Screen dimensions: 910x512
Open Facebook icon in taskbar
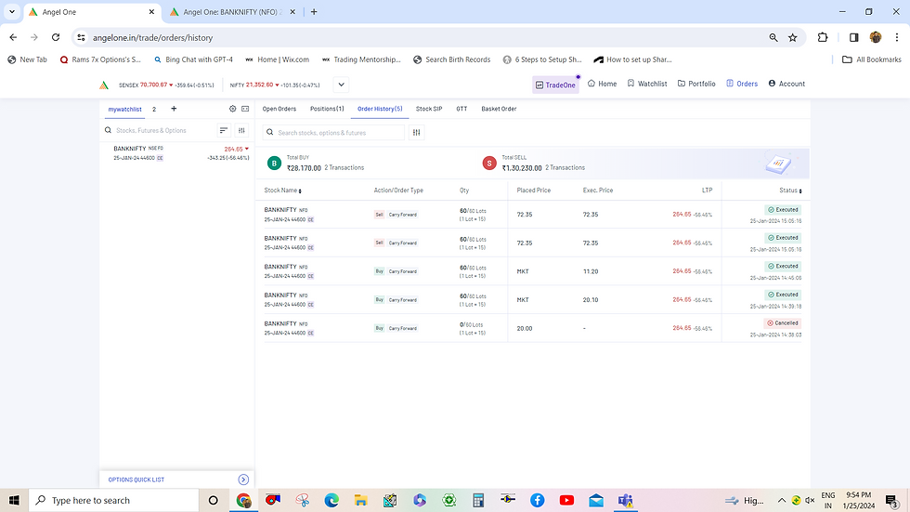coord(537,500)
